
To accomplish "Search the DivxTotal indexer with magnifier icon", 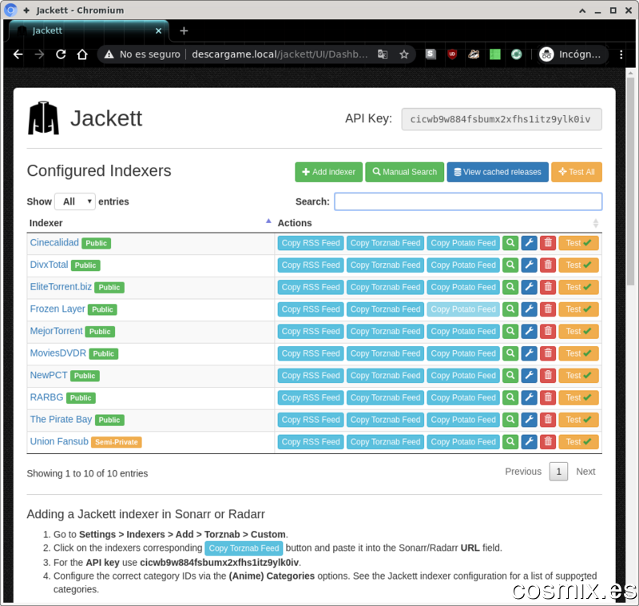I will [x=510, y=265].
